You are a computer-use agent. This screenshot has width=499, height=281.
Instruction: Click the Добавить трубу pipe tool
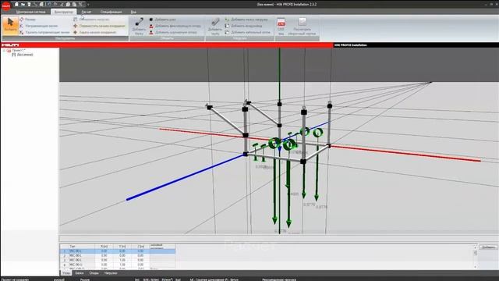(215, 26)
